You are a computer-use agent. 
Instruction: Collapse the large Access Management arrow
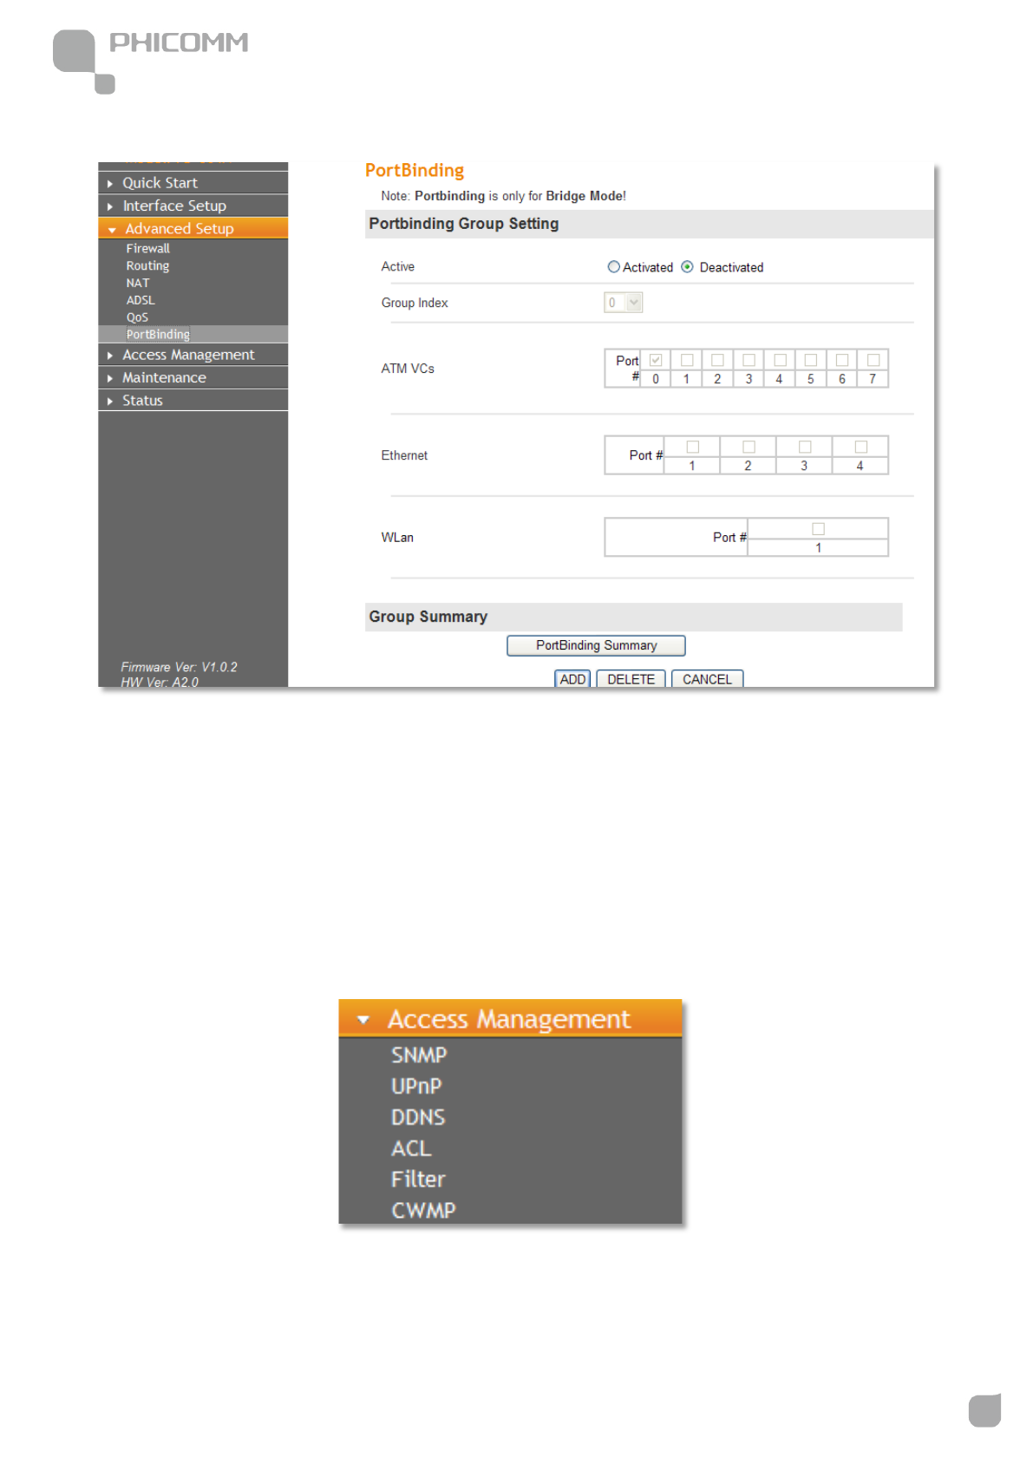(363, 1020)
